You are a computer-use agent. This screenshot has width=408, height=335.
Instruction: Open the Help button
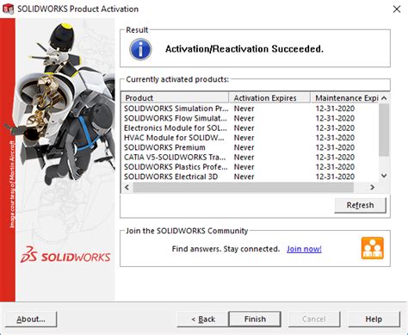point(374,319)
